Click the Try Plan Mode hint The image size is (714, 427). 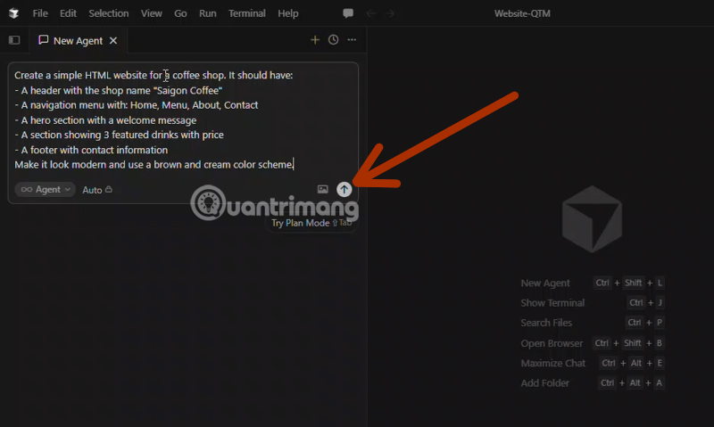pyautogui.click(x=311, y=223)
